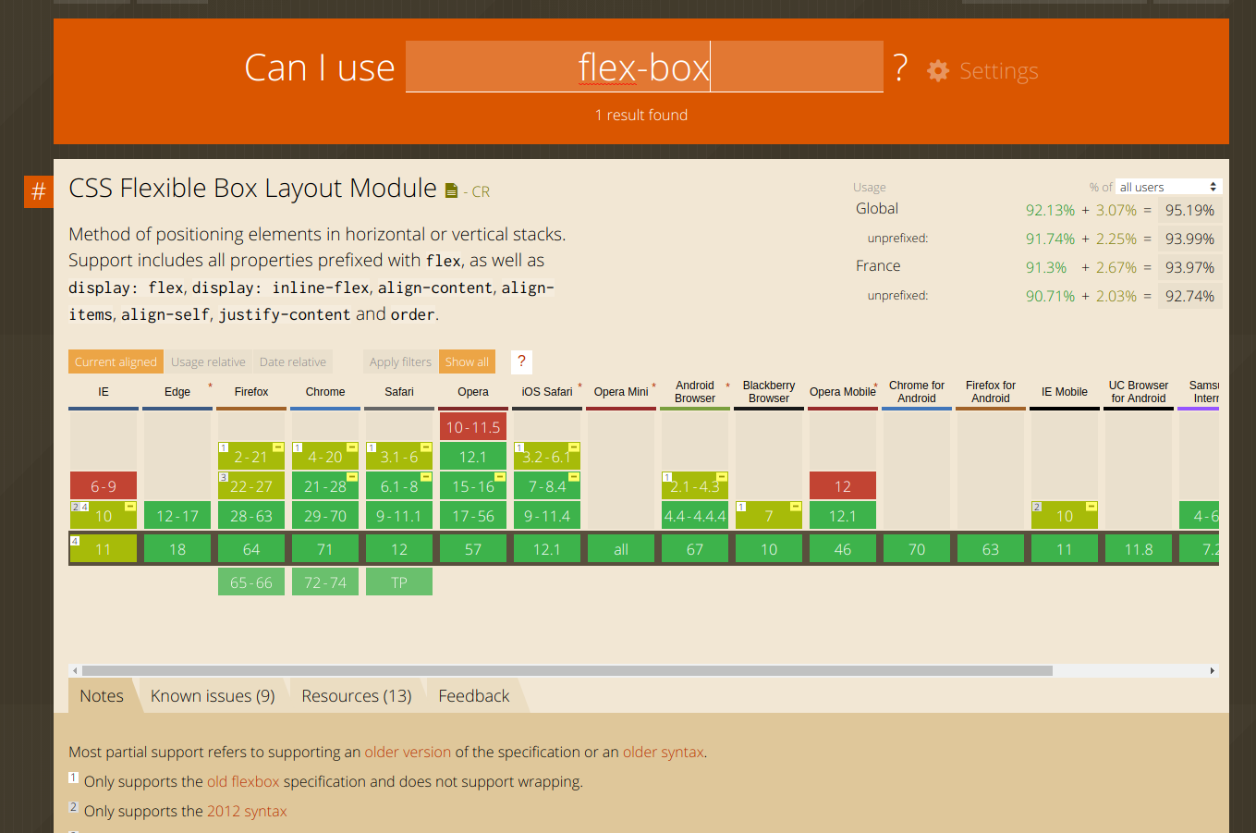Click the orange hash permalink icon

coord(39,191)
